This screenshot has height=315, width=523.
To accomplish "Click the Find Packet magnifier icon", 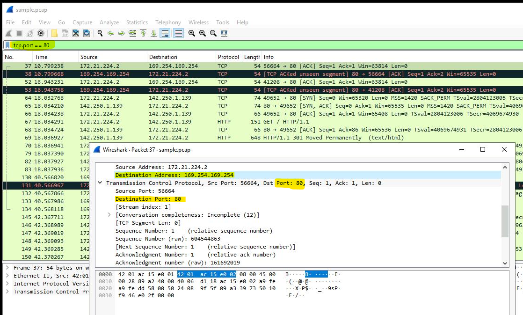I will coord(100,33).
